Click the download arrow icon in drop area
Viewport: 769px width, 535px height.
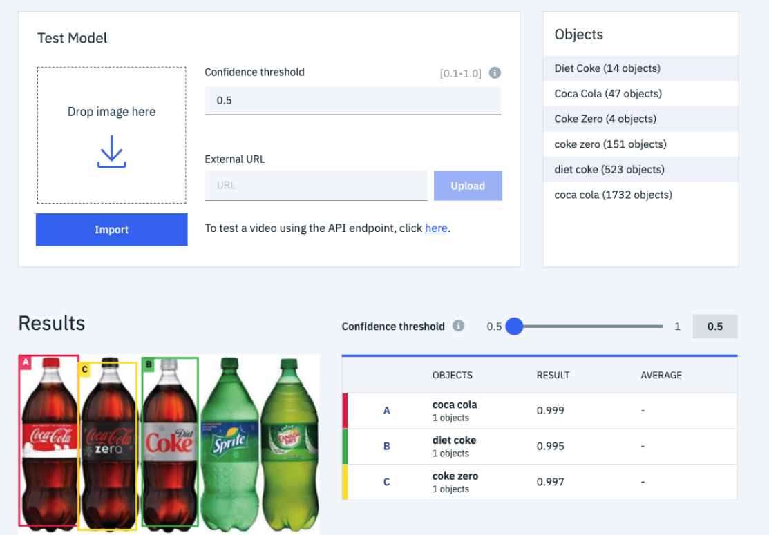[x=111, y=151]
